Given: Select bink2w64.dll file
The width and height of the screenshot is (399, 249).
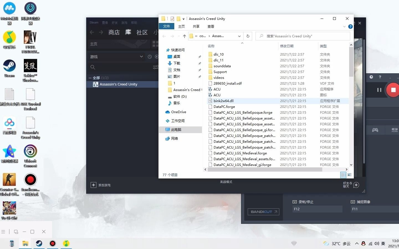Looking at the screenshot, I should [x=224, y=101].
